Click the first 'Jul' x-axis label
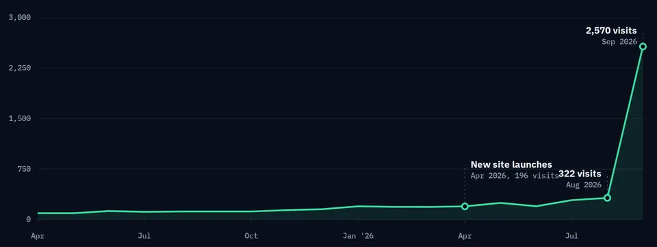 (144, 236)
